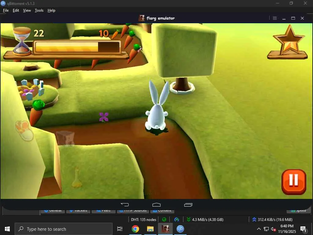
Task: Open the View menu
Action: coord(27,10)
